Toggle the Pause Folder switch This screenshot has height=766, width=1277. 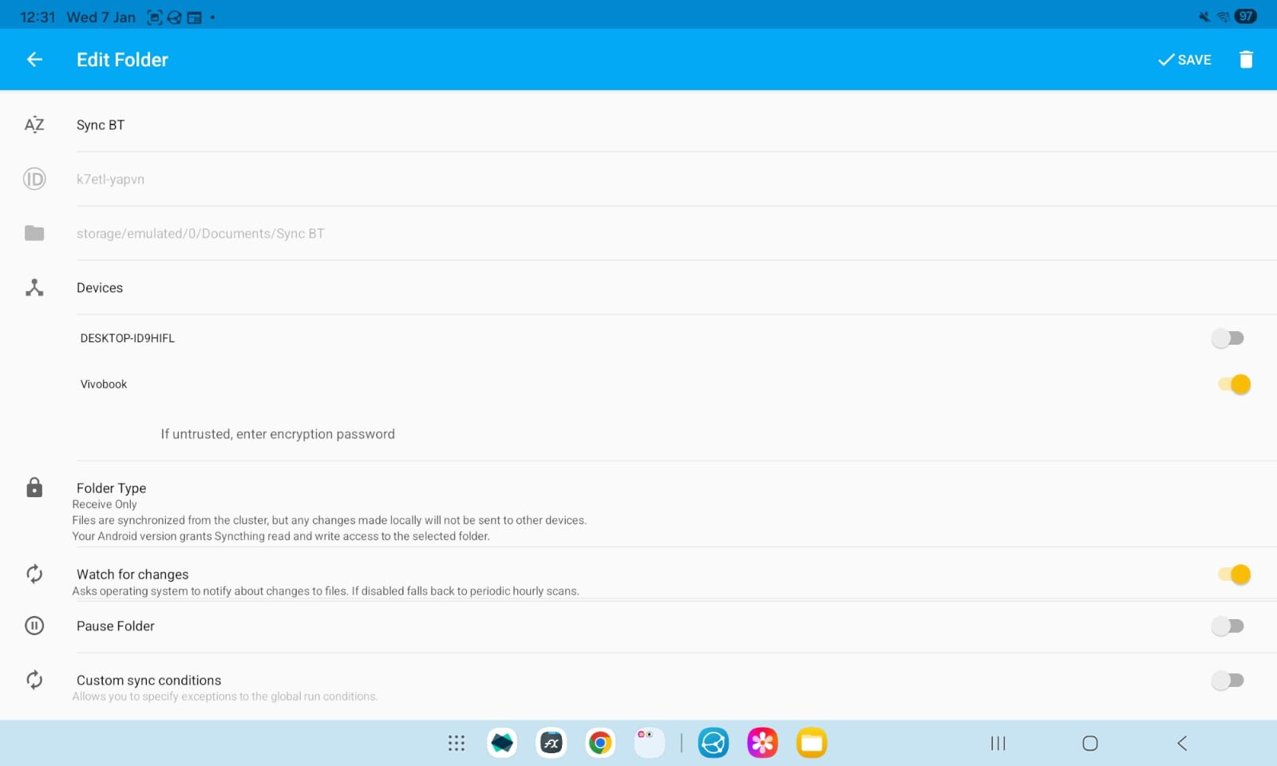1228,626
